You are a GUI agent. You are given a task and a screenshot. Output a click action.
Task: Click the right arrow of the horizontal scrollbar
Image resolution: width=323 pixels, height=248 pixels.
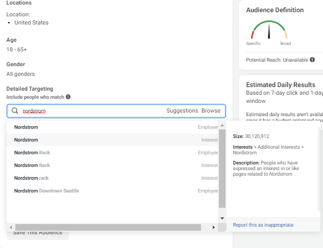point(214,228)
